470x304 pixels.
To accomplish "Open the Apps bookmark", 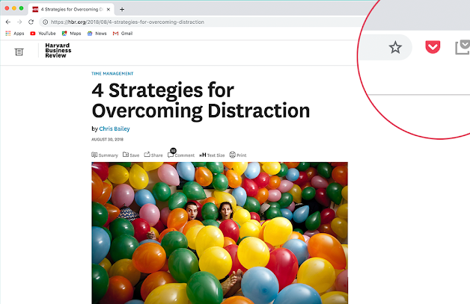I will pyautogui.click(x=15, y=33).
